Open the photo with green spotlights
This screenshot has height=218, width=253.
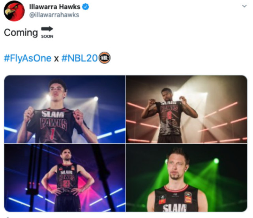click(187, 178)
